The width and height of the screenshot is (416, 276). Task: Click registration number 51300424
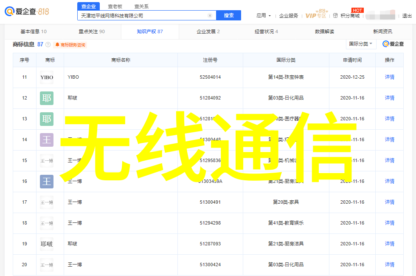click(x=210, y=265)
